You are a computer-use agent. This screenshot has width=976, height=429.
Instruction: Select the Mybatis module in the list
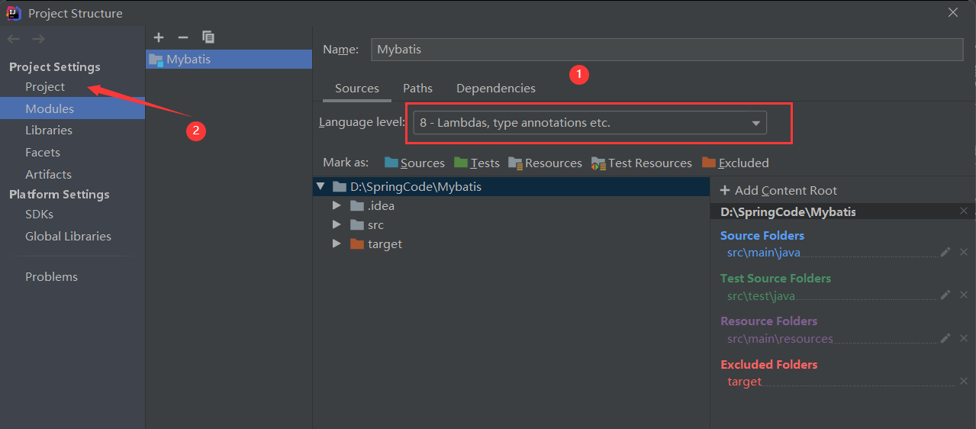tap(188, 60)
